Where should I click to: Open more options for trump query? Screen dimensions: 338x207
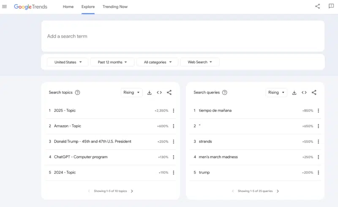[319, 172]
